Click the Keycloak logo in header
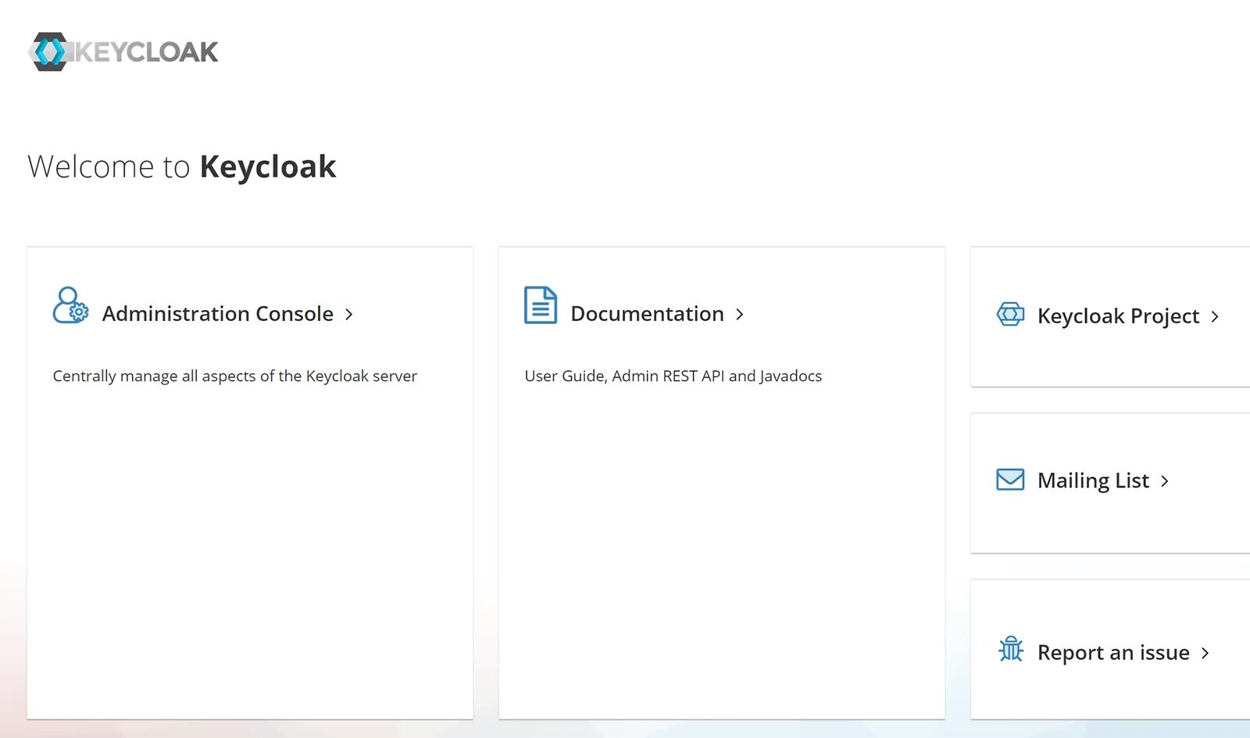This screenshot has height=738, width=1250. click(123, 52)
